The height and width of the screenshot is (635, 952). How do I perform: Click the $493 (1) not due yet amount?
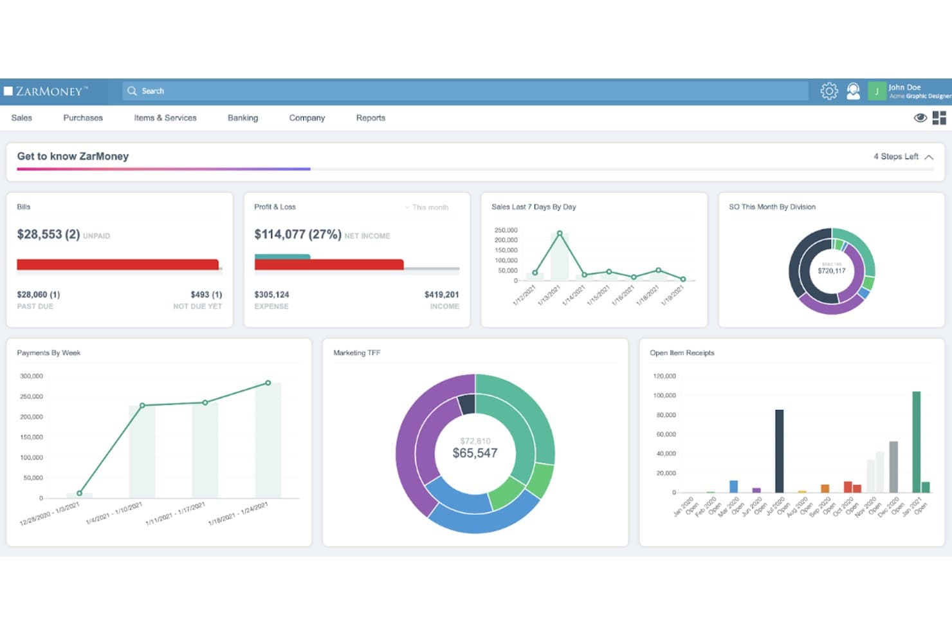coord(206,295)
